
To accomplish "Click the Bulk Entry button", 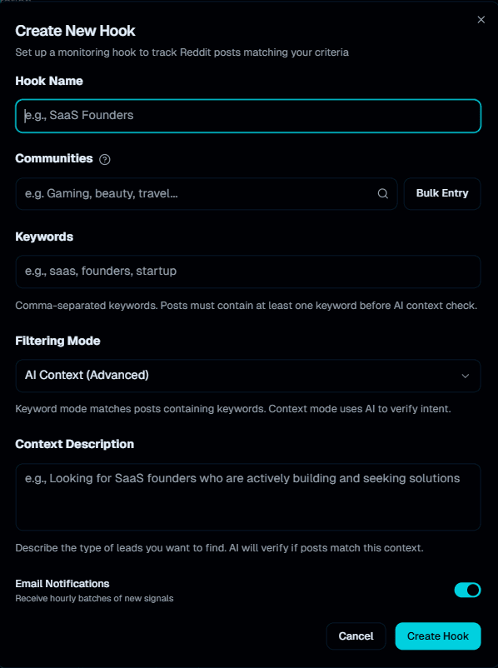I will point(441,193).
